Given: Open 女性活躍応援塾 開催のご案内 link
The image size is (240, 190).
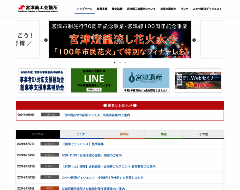Looking at the screenshot, I should pos(92,155).
